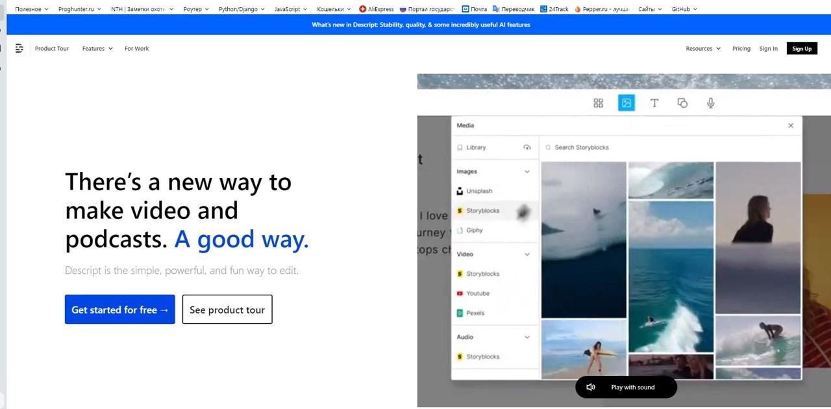Screen dimensions: 831x409
Task: Click the upload cloud icon beside Library
Action: coord(527,147)
